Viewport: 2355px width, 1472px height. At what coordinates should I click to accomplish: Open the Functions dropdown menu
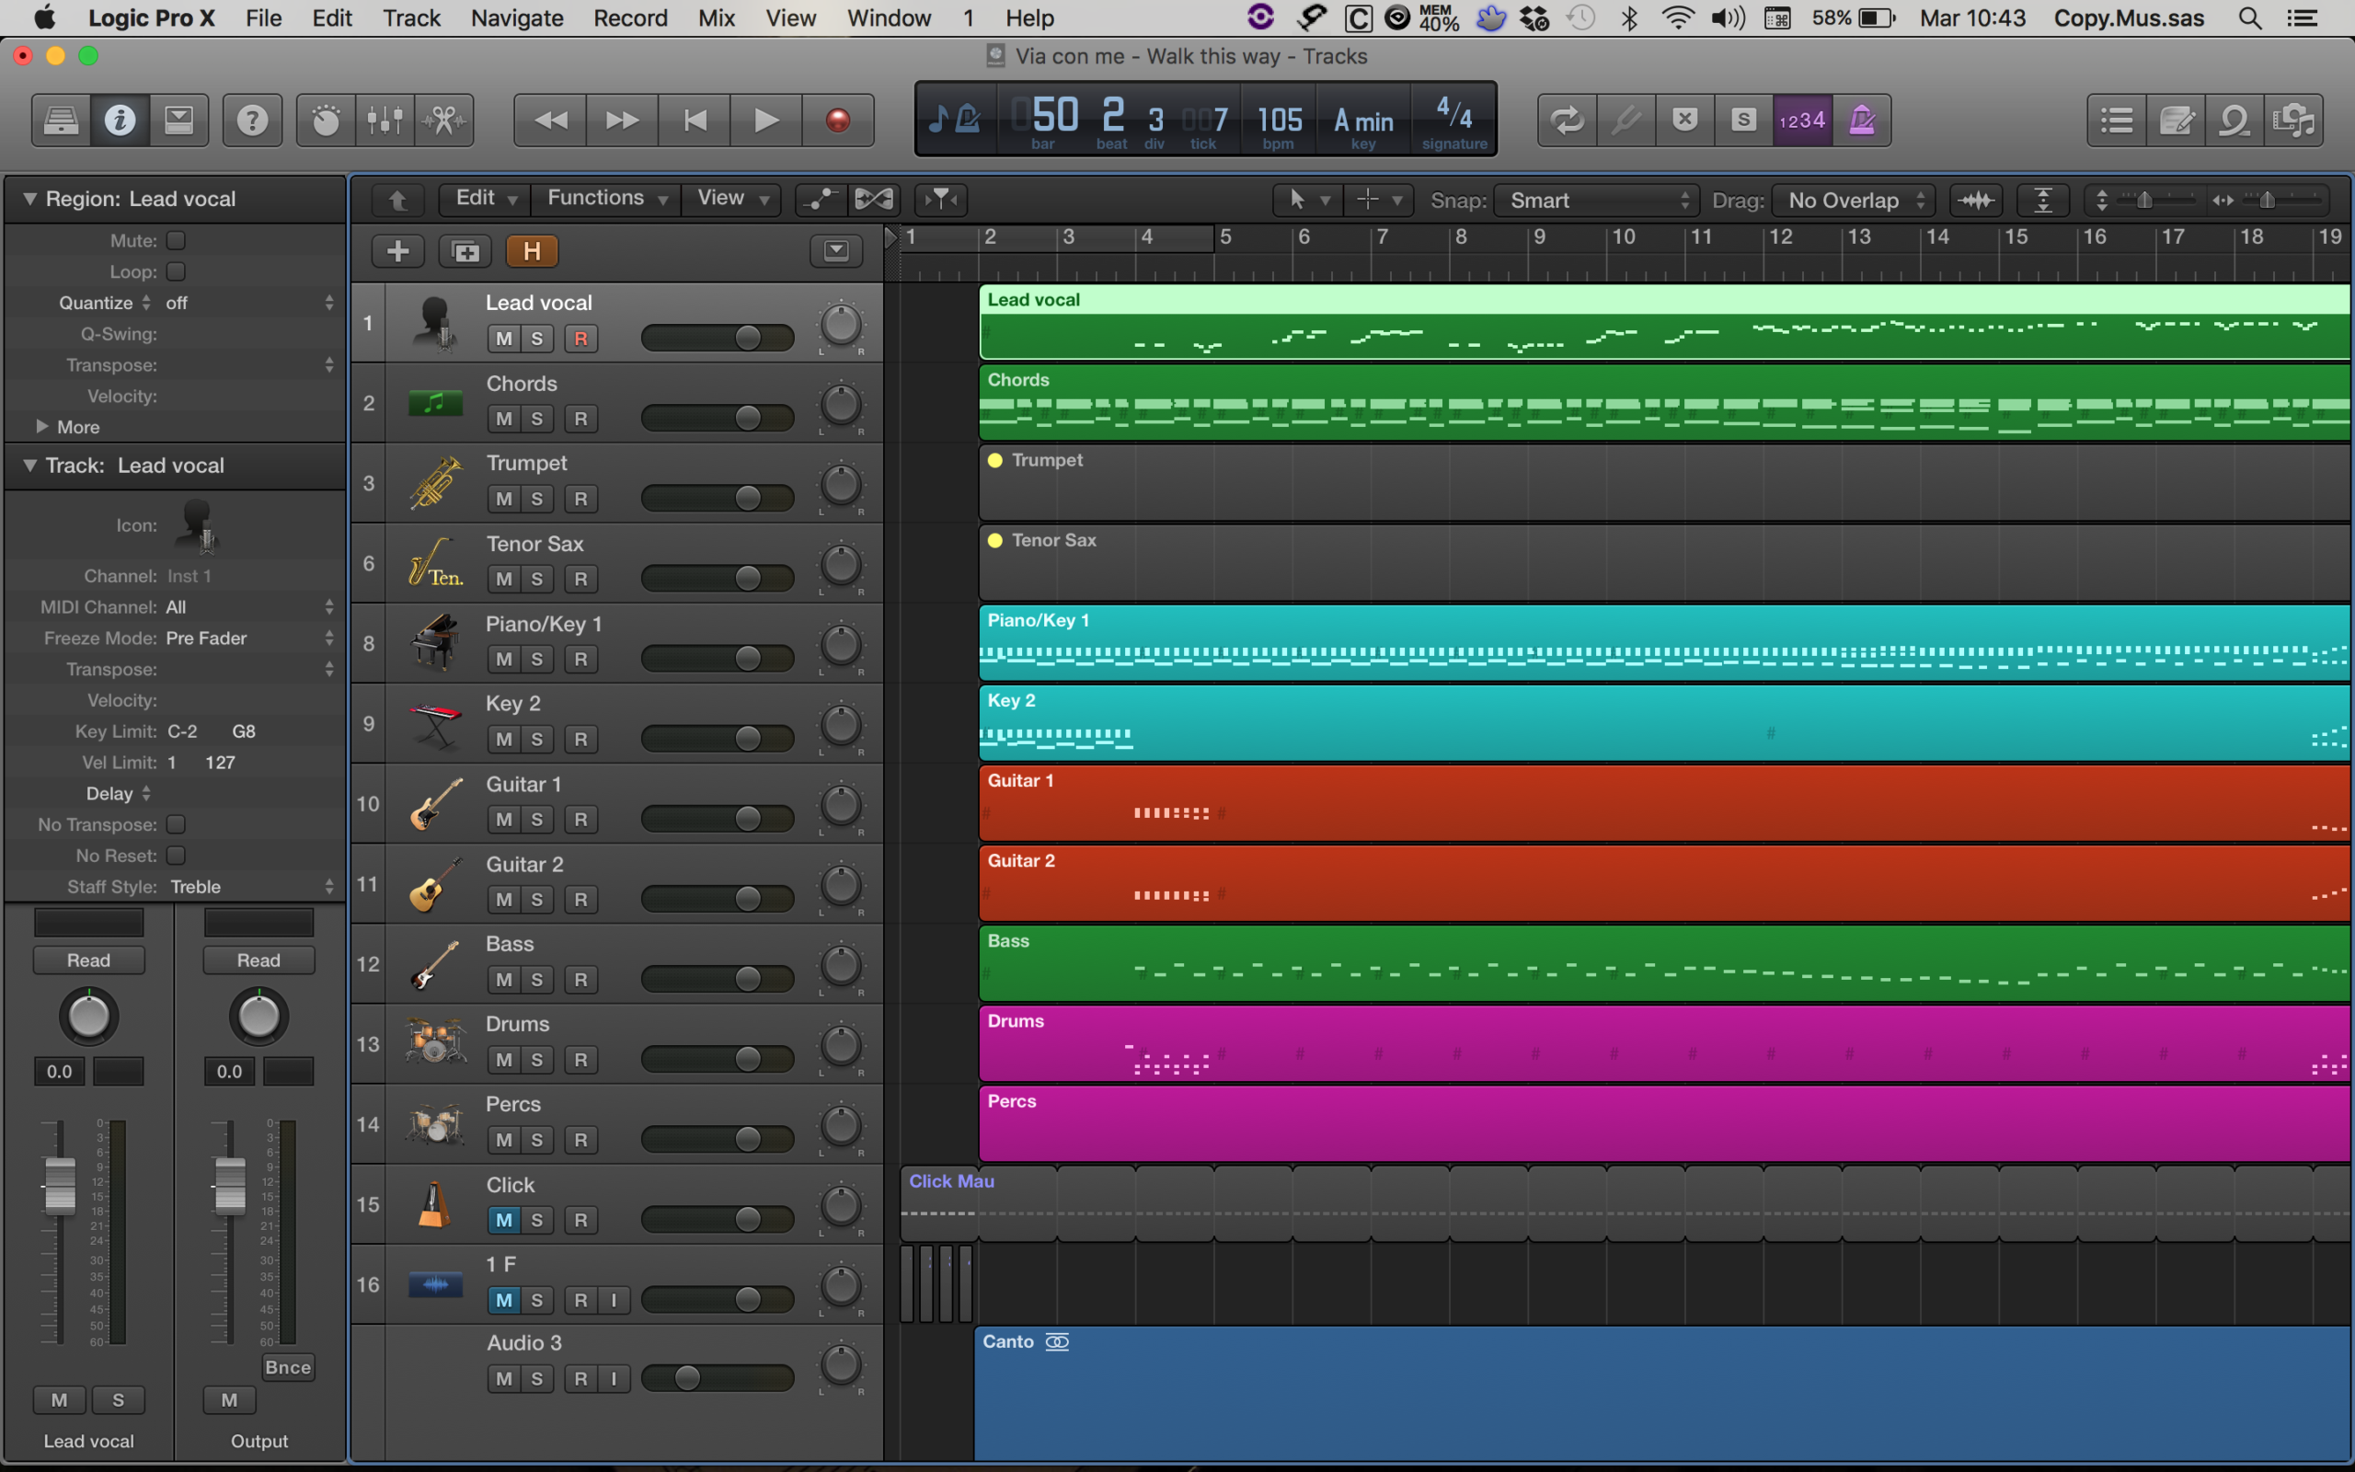pos(607,198)
